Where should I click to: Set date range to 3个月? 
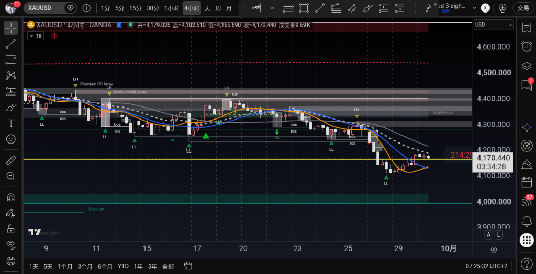pyautogui.click(x=85, y=266)
